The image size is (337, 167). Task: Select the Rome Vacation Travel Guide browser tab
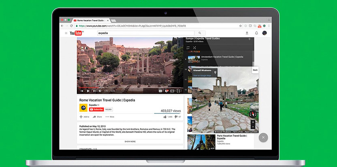[92, 20]
